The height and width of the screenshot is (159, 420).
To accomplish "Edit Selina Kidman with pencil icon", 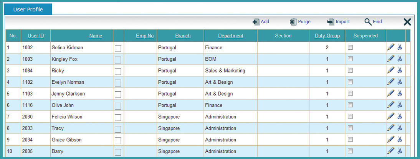I will [x=391, y=47].
